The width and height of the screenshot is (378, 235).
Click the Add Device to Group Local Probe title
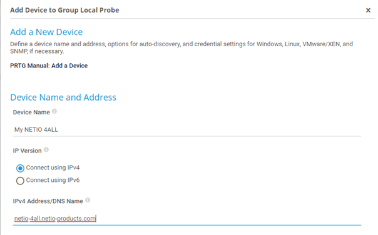pyautogui.click(x=64, y=10)
